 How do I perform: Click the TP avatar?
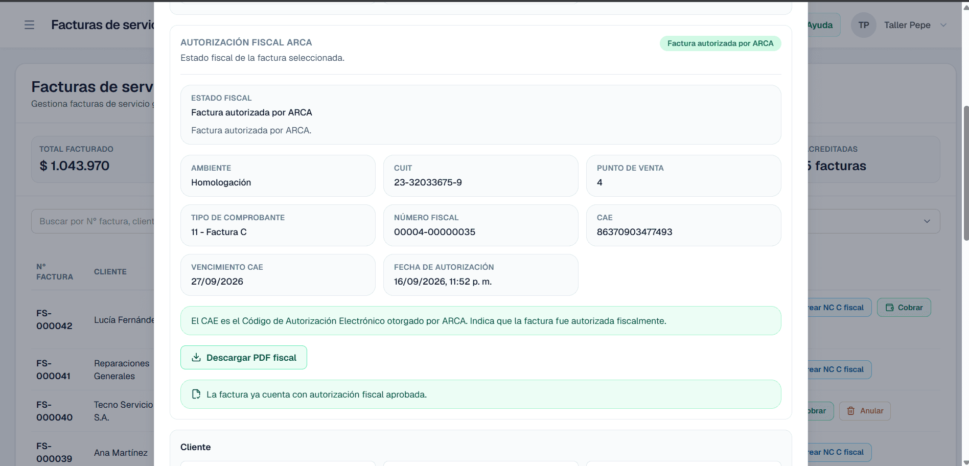864,25
